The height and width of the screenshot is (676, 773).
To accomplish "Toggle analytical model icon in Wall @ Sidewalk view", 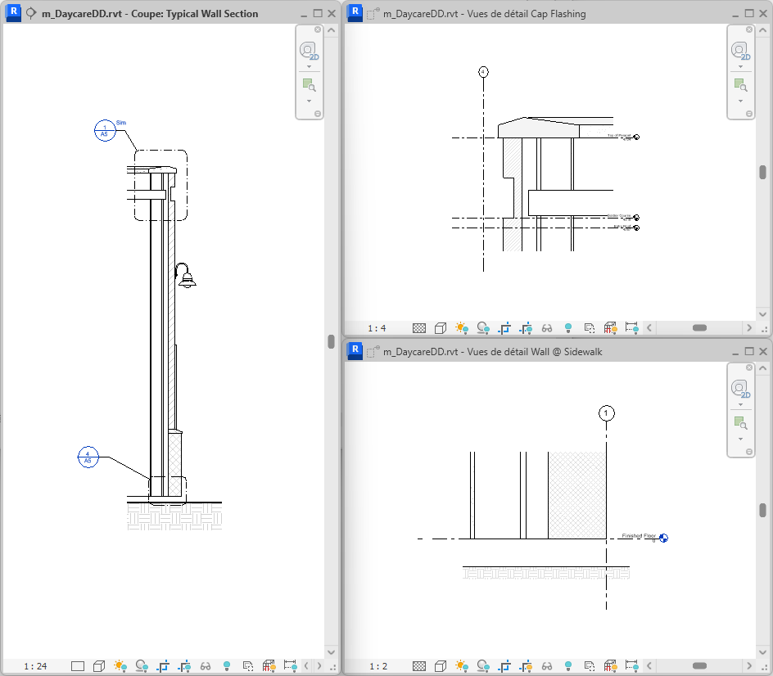I will (610, 666).
